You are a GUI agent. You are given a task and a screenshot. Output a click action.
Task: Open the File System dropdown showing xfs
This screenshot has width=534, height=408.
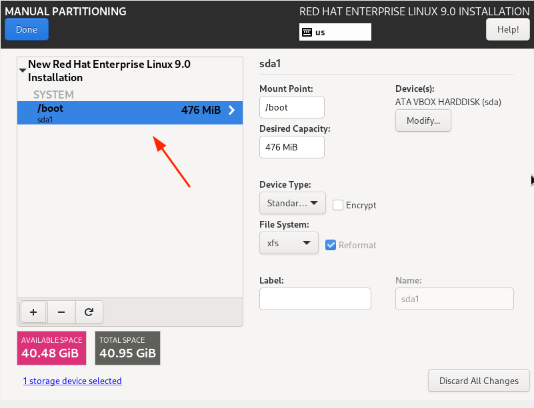(x=289, y=243)
